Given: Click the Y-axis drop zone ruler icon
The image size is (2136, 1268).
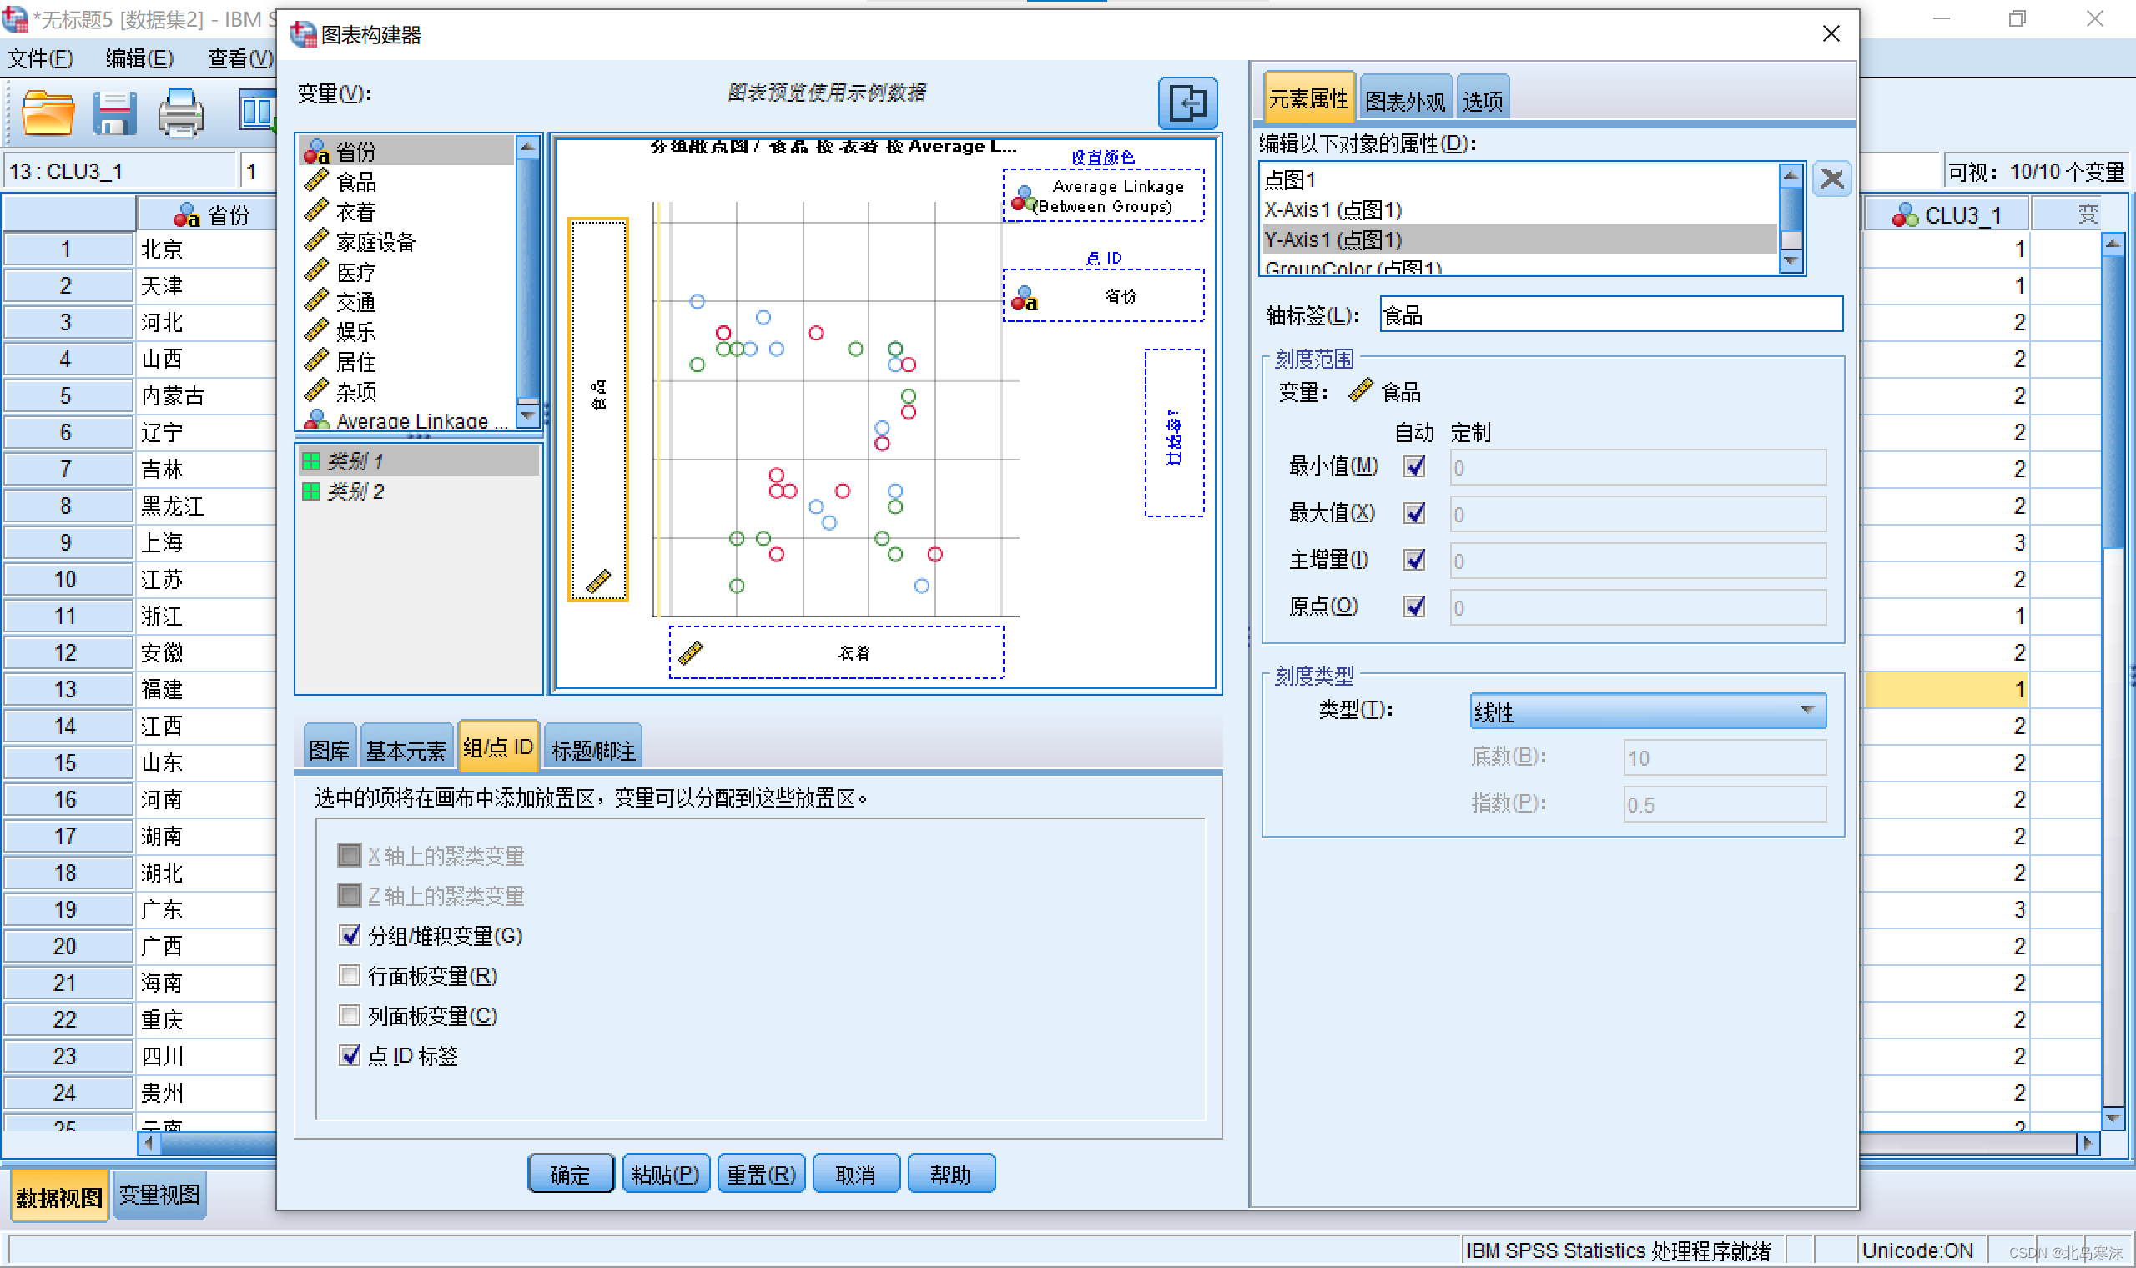Looking at the screenshot, I should pyautogui.click(x=598, y=582).
